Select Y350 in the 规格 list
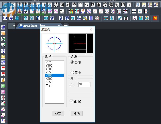The image size is (161, 124). (x=54, y=72)
